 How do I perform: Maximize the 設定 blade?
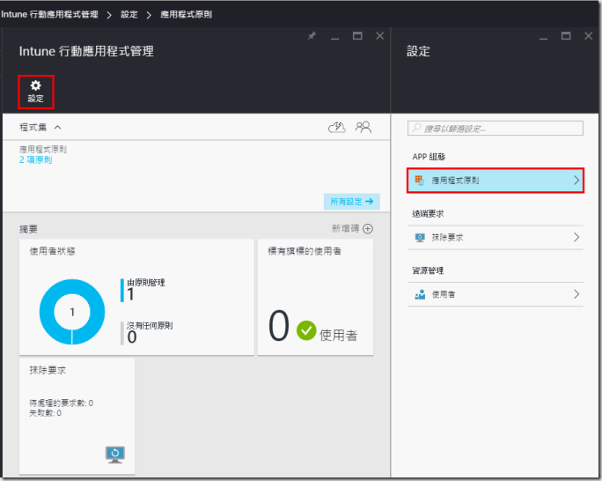[566, 36]
